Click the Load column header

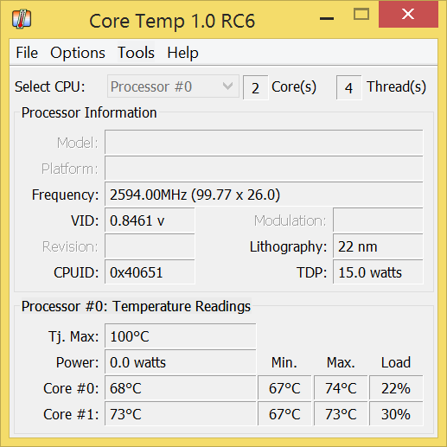coord(396,362)
